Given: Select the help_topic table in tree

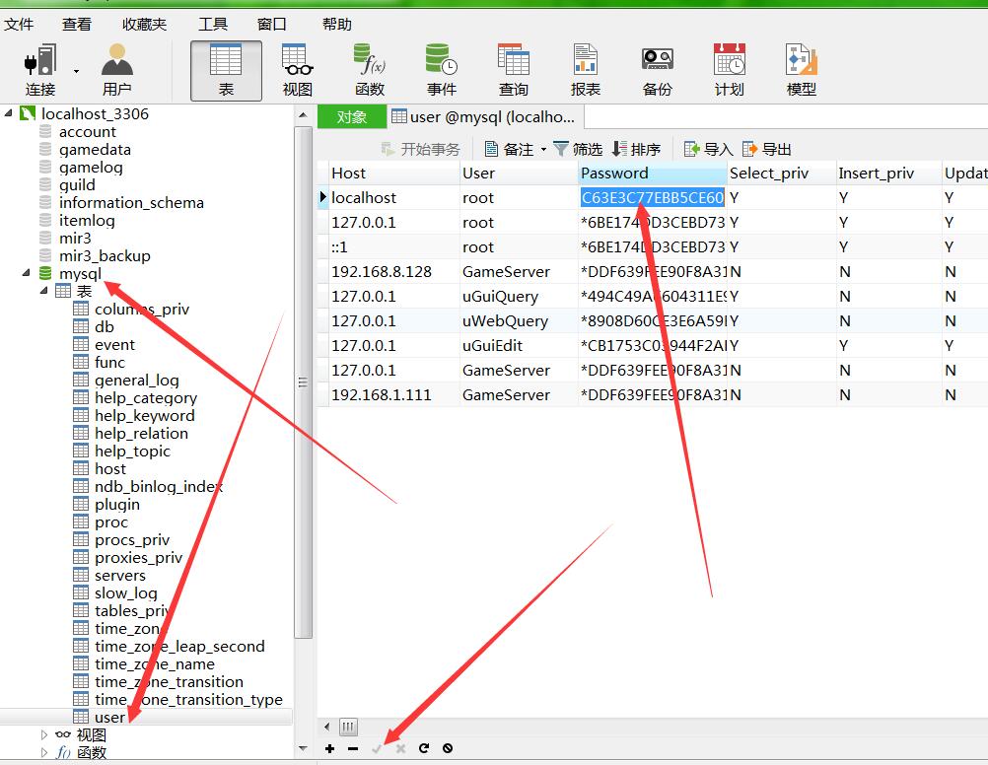Looking at the screenshot, I should point(132,452).
